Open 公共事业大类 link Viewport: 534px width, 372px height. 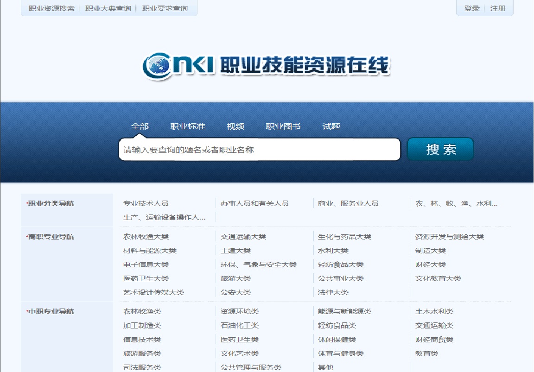pyautogui.click(x=341, y=279)
